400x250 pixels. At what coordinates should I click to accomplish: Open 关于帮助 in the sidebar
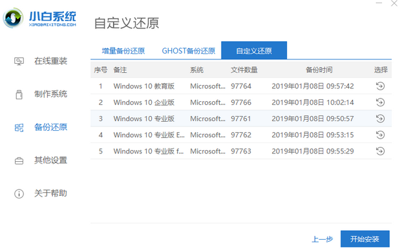coord(50,193)
